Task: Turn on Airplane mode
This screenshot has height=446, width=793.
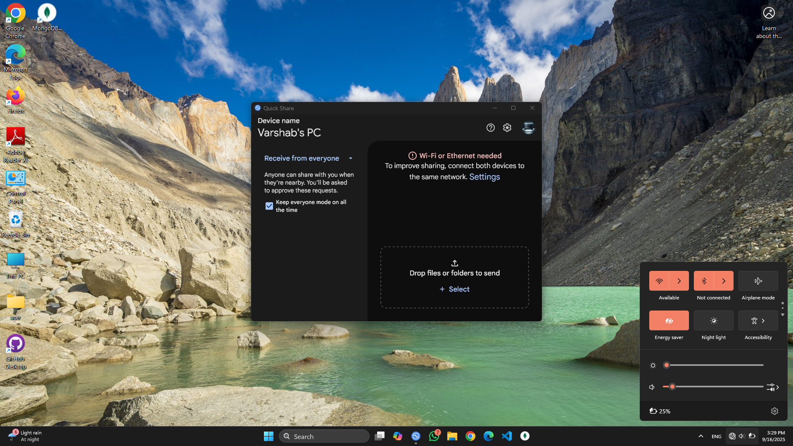Action: pyautogui.click(x=758, y=281)
